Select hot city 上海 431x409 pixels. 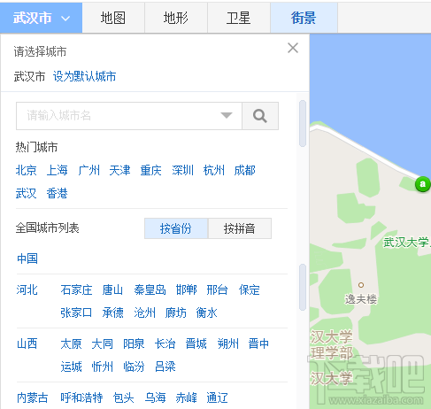click(x=58, y=170)
